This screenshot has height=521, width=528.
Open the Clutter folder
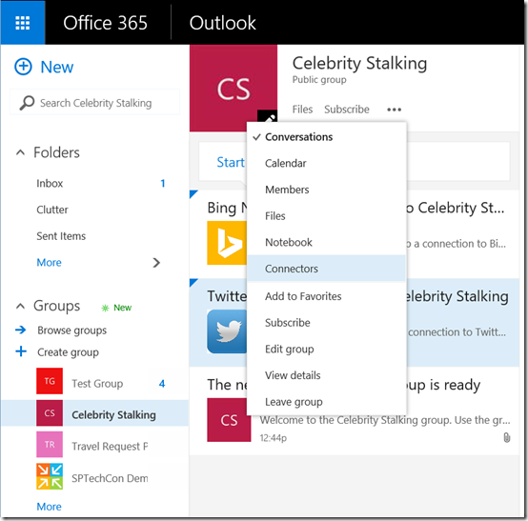(52, 210)
